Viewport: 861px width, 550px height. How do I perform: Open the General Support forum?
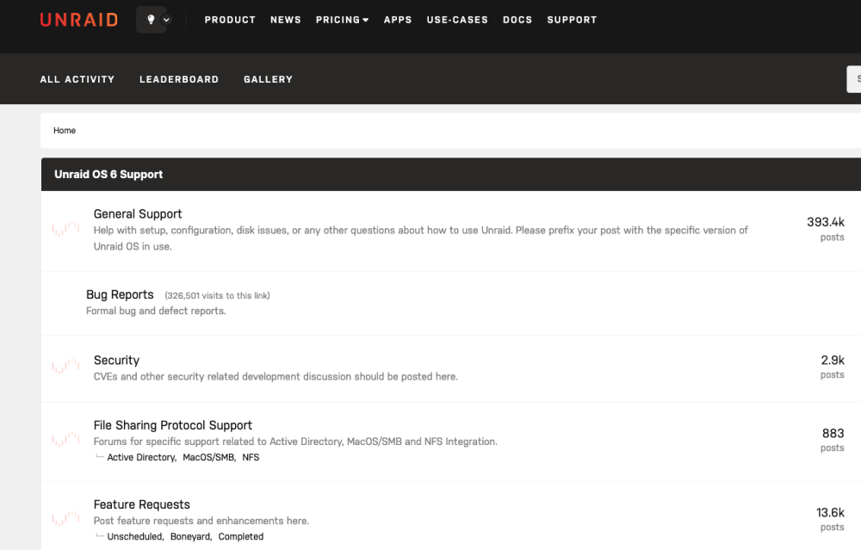coord(137,214)
